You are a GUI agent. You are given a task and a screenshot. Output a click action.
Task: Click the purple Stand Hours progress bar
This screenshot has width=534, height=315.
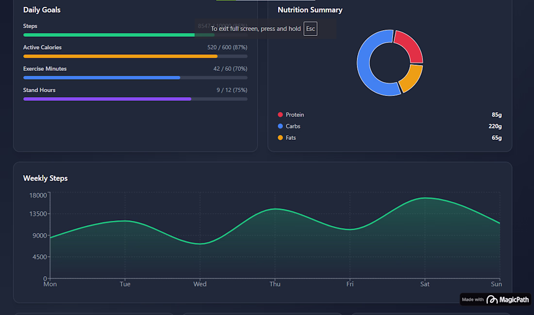(x=135, y=99)
